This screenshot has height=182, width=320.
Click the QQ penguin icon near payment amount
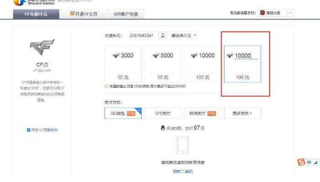point(163,128)
